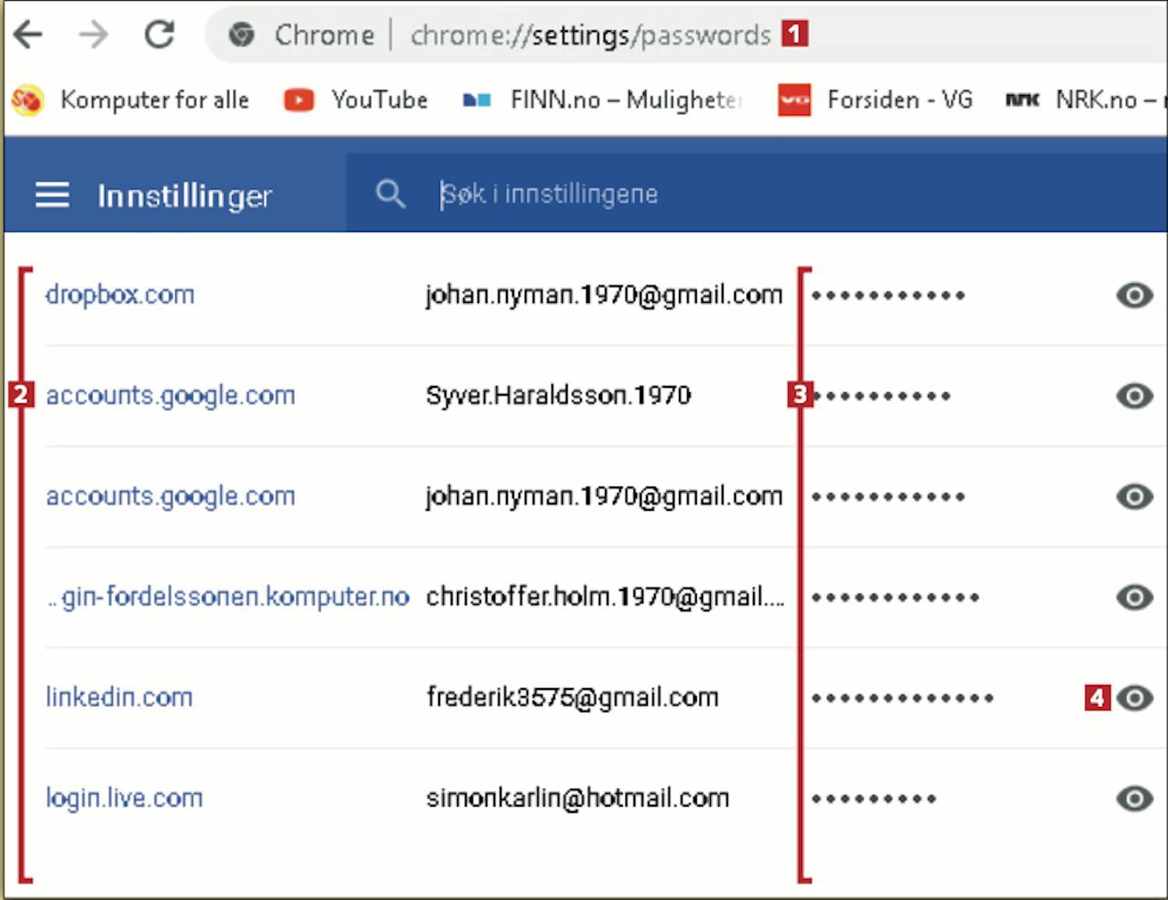Screen dimensions: 1168x900
Task: Select username Syver.Haraldsson.1970
Action: 558,396
